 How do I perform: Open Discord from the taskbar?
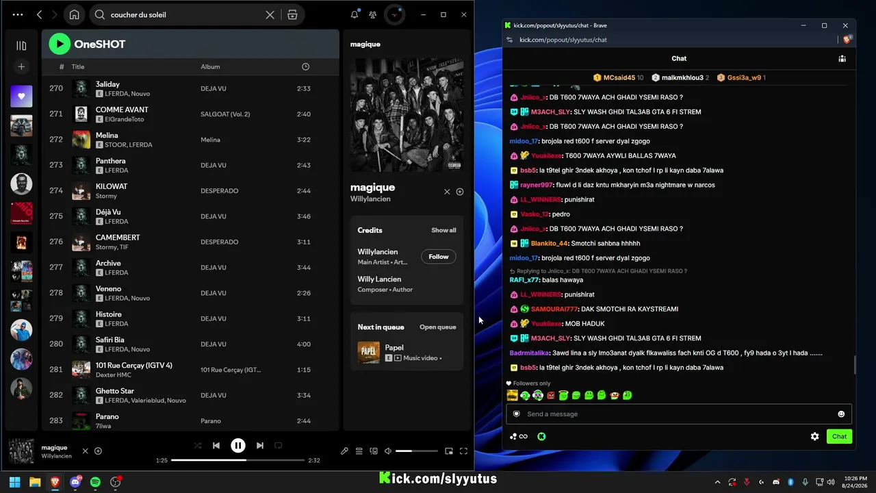[x=75, y=482]
